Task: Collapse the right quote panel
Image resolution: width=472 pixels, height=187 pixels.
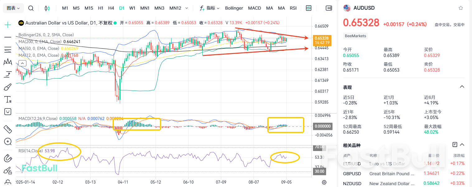Action: click(329, 8)
